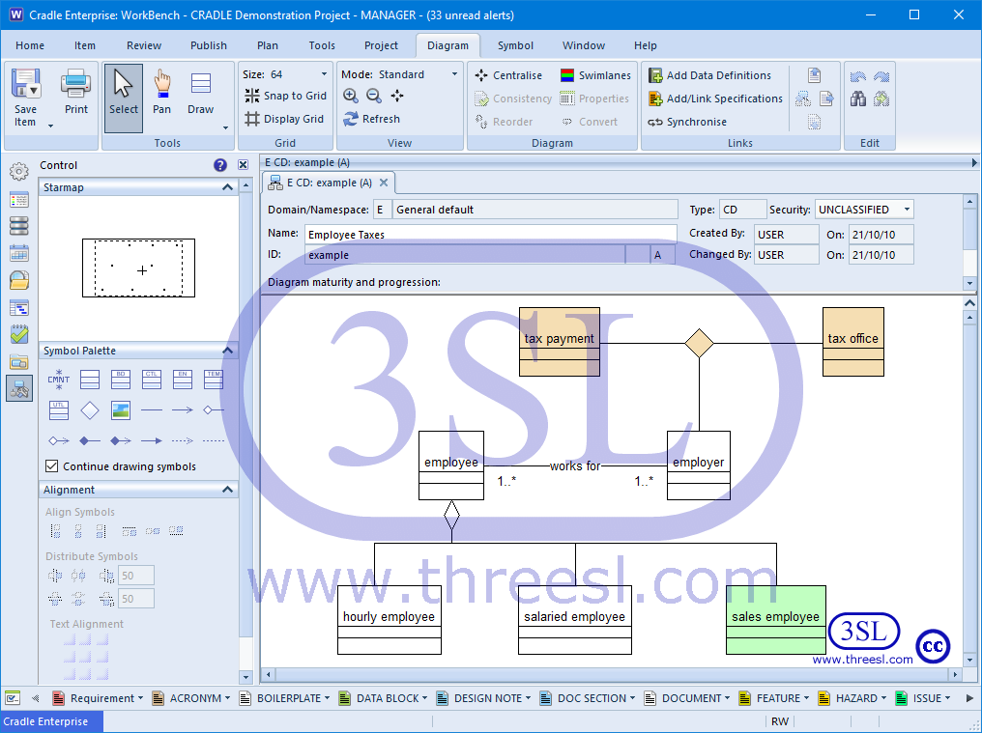Click the Refresh button

pyautogui.click(x=371, y=119)
